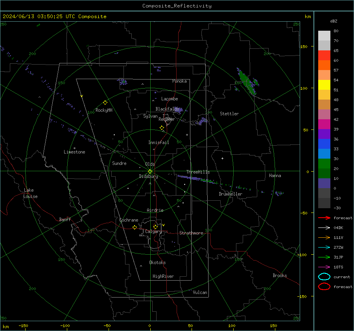Click the Banff town label
The height and width of the screenshot is (331, 354).
tap(65, 219)
